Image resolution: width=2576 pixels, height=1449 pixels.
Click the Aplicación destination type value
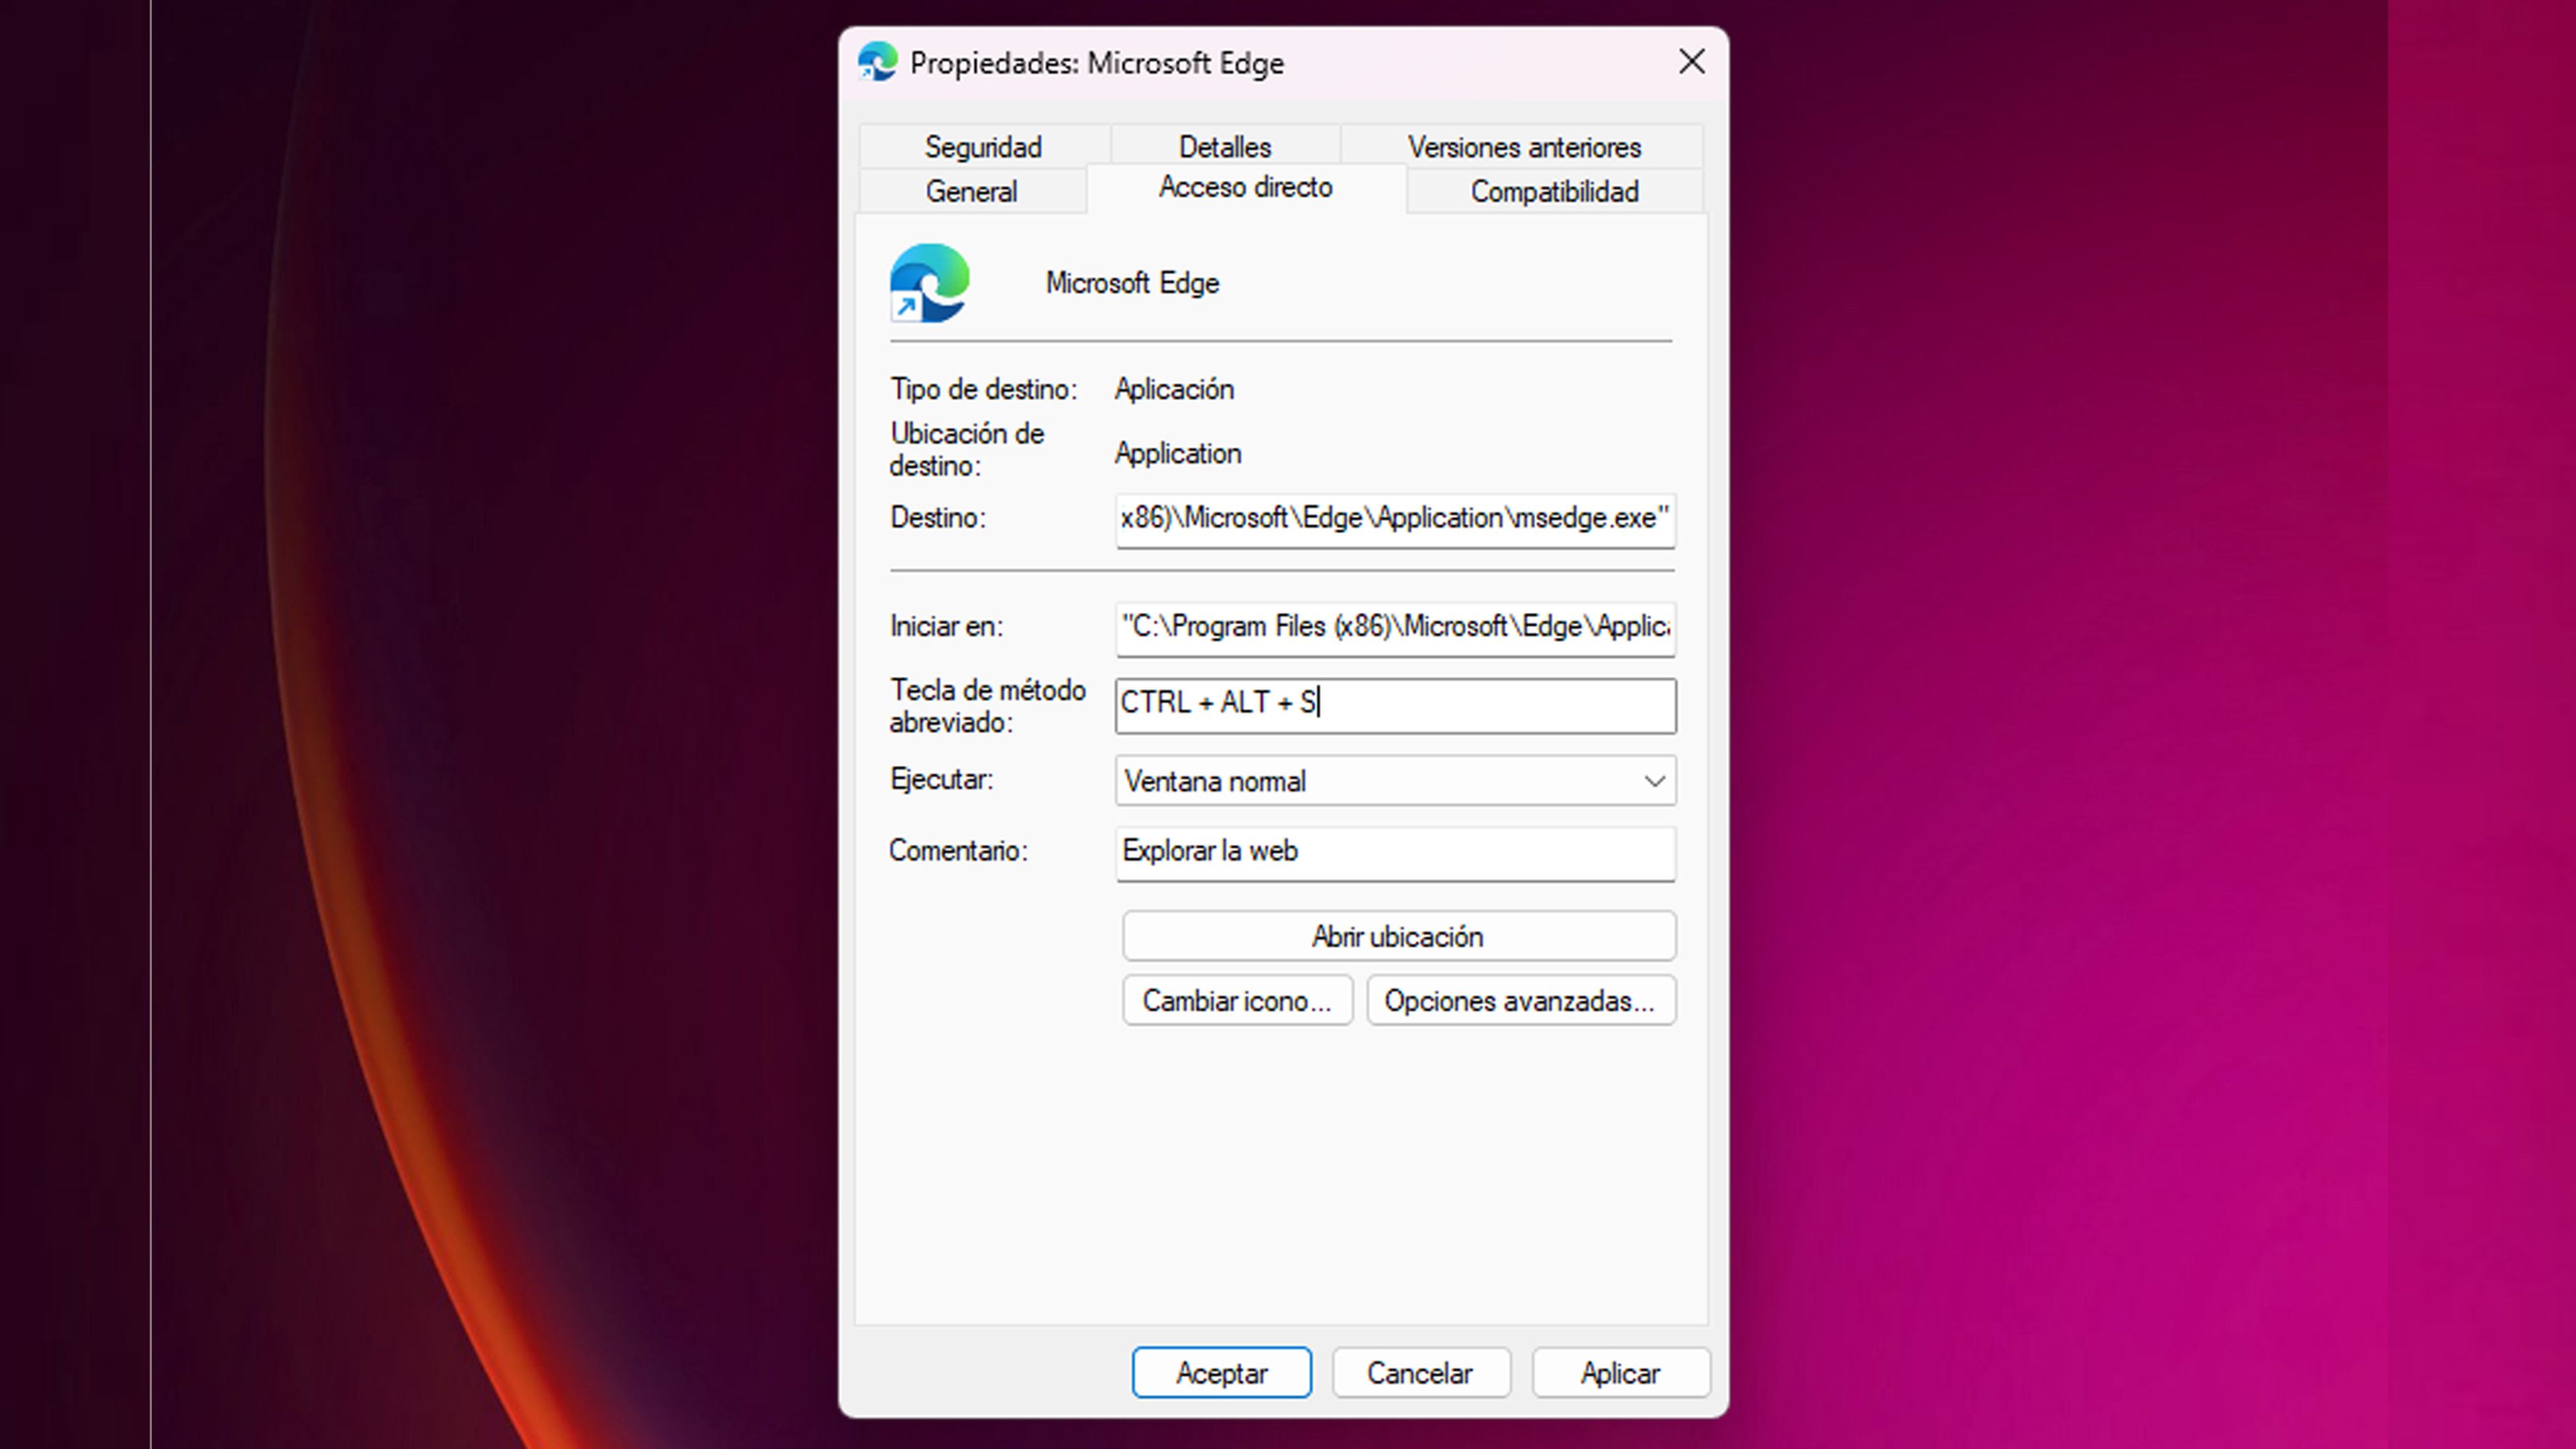(1174, 389)
